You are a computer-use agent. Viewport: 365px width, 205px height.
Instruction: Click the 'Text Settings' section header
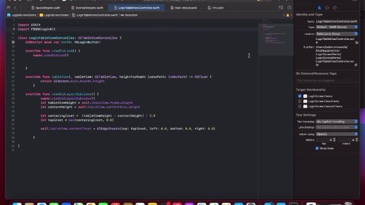tap(306, 115)
